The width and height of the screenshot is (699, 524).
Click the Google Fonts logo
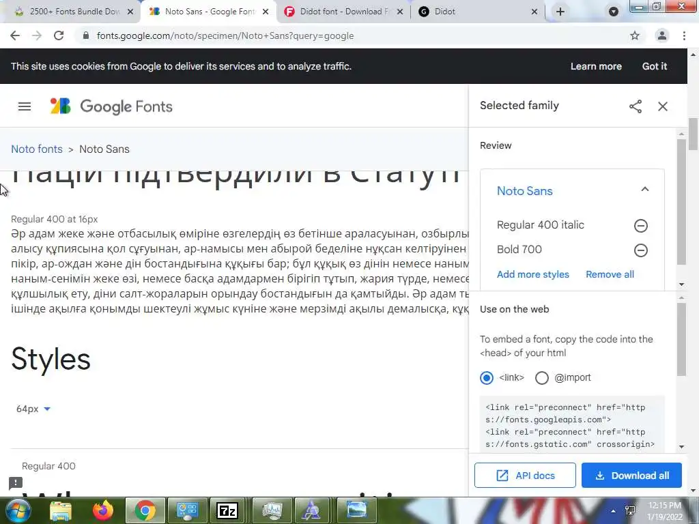click(x=111, y=106)
